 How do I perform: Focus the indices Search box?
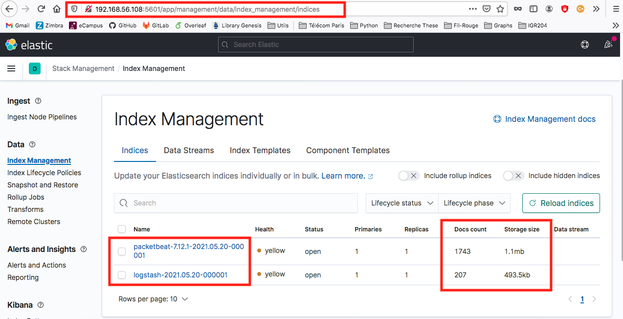[x=236, y=203]
